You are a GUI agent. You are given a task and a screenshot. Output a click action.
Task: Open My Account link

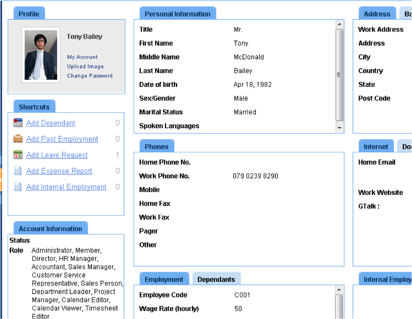[82, 57]
